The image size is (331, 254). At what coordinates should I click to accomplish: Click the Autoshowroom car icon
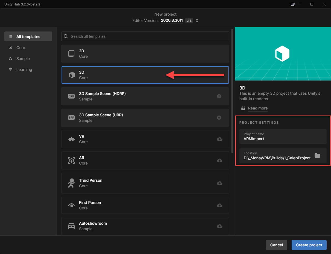tap(71, 226)
